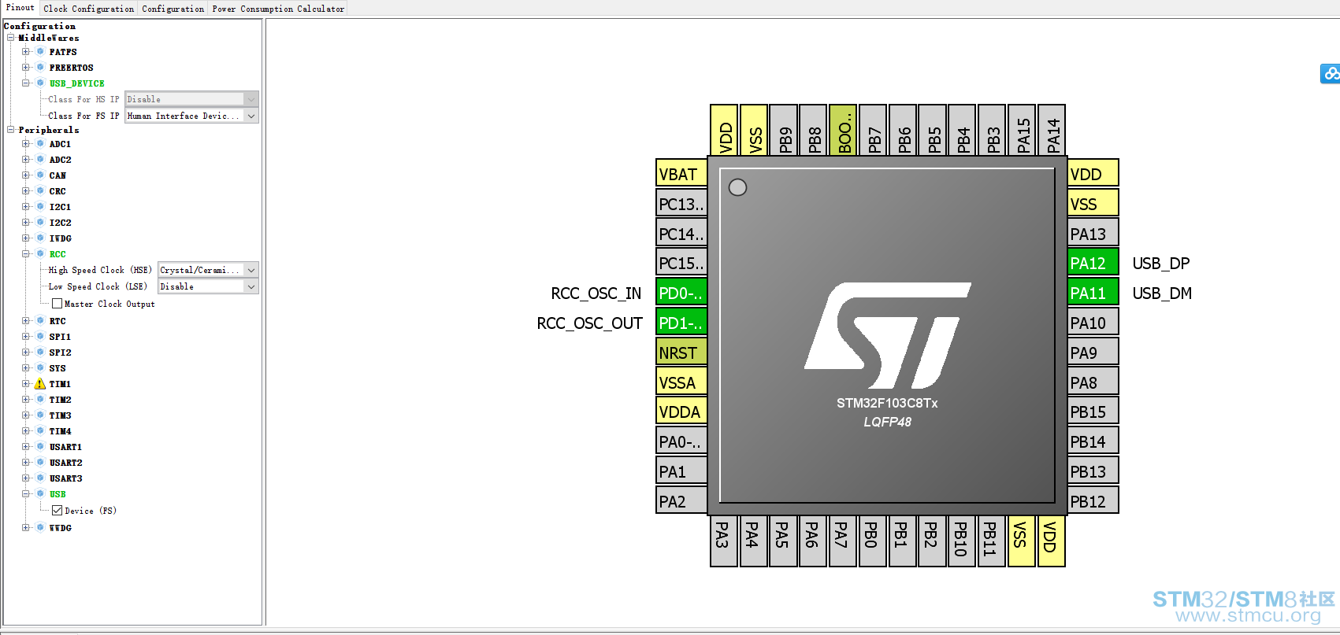The image size is (1340, 635).
Task: Expand the SPI1 tree node
Action: 26,337
